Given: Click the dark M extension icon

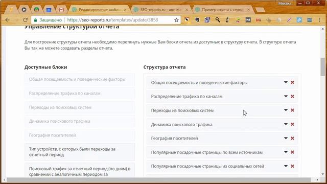Looking at the screenshot, I should [248, 20].
